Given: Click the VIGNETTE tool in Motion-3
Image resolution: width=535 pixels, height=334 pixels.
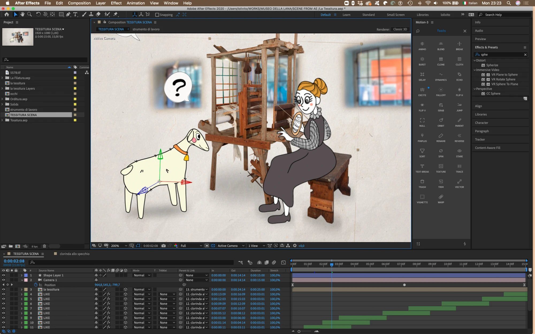Looking at the screenshot, I should coord(422,199).
